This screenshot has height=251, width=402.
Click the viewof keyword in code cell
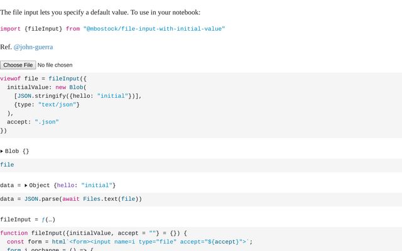[x=11, y=78]
